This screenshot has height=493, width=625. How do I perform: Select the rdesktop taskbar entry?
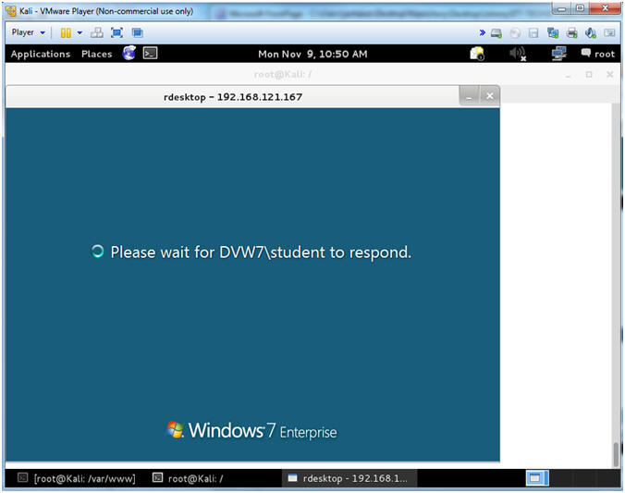click(x=349, y=478)
